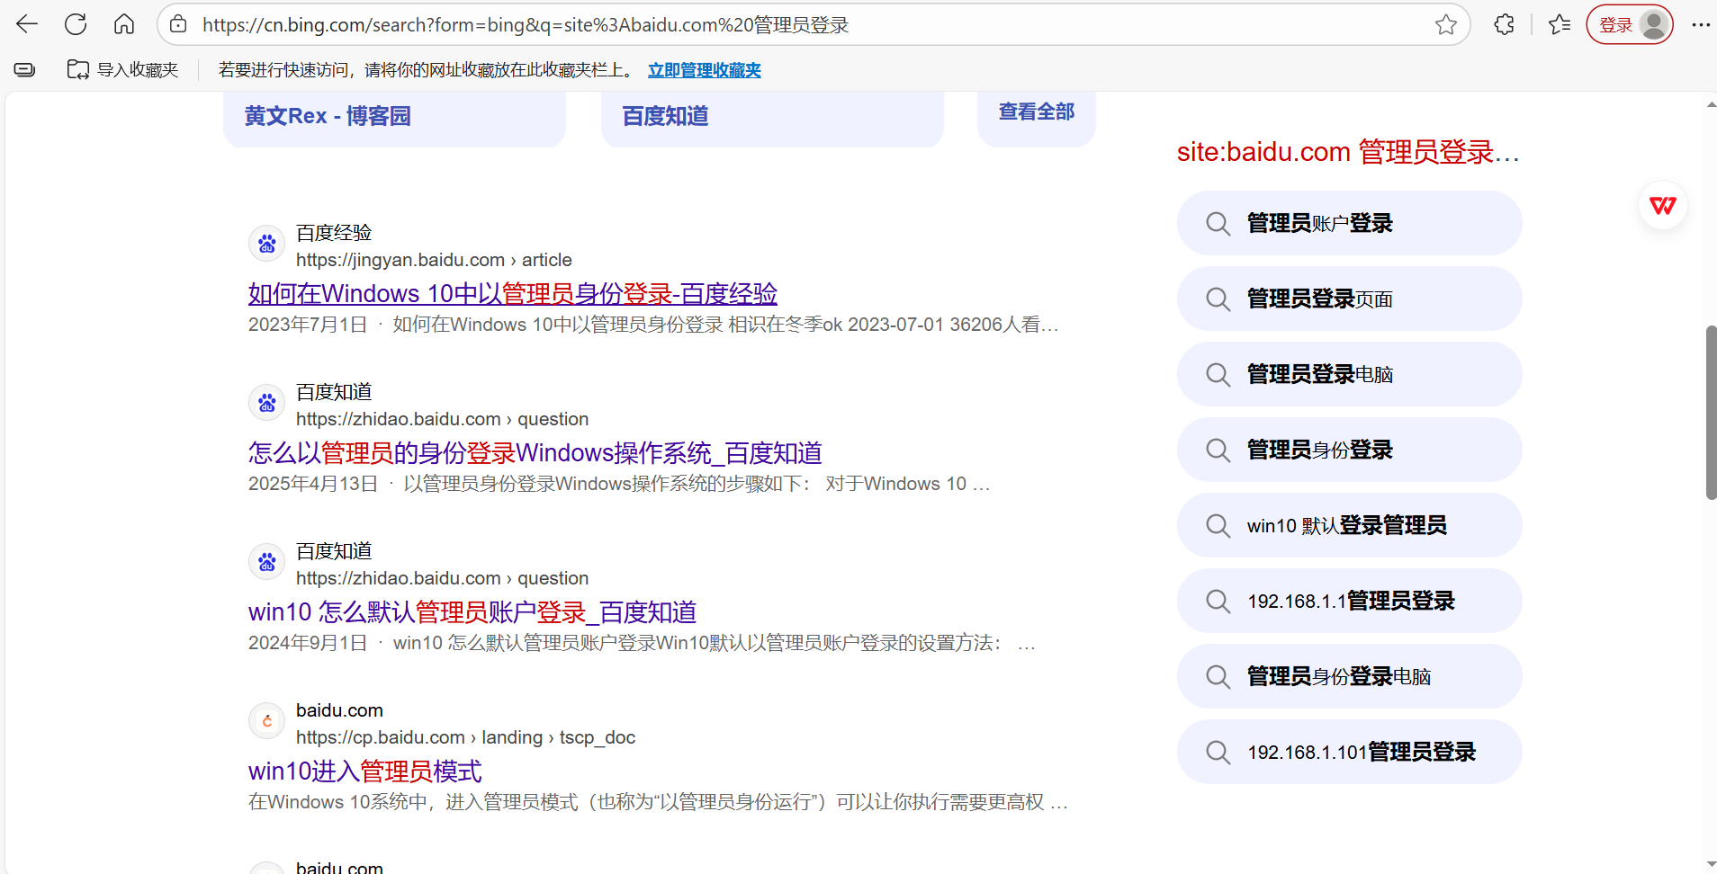Search related query 192.168.1.1管理员登录
This screenshot has height=874, width=1717.
1349,601
